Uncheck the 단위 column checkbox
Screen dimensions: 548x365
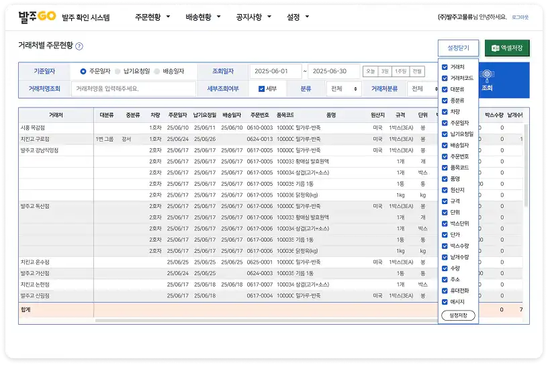tap(445, 213)
